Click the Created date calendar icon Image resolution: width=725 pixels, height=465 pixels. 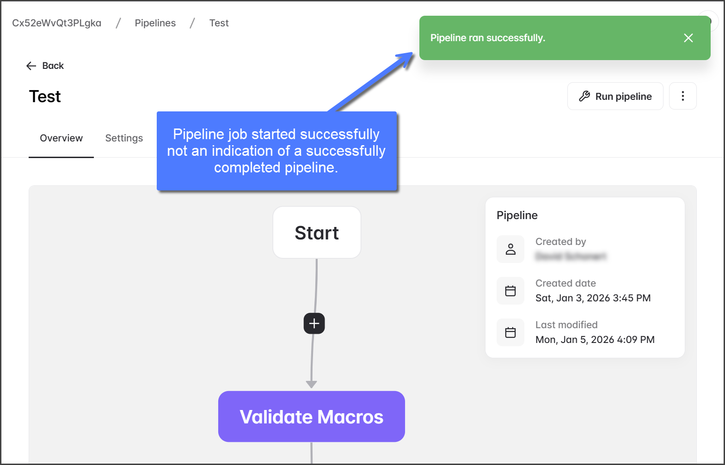coord(510,291)
